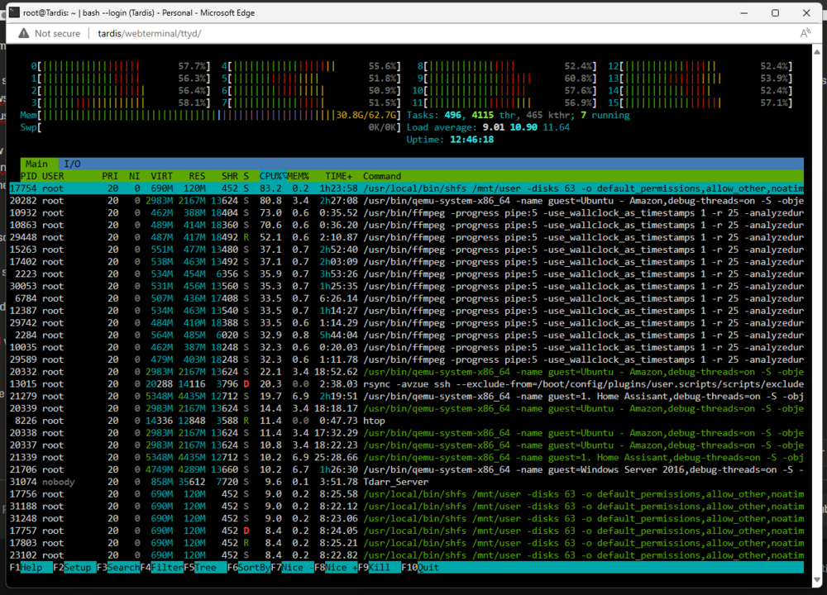The width and height of the screenshot is (827, 595).
Task: Switch to the I/O tab in htop
Action: (x=72, y=164)
